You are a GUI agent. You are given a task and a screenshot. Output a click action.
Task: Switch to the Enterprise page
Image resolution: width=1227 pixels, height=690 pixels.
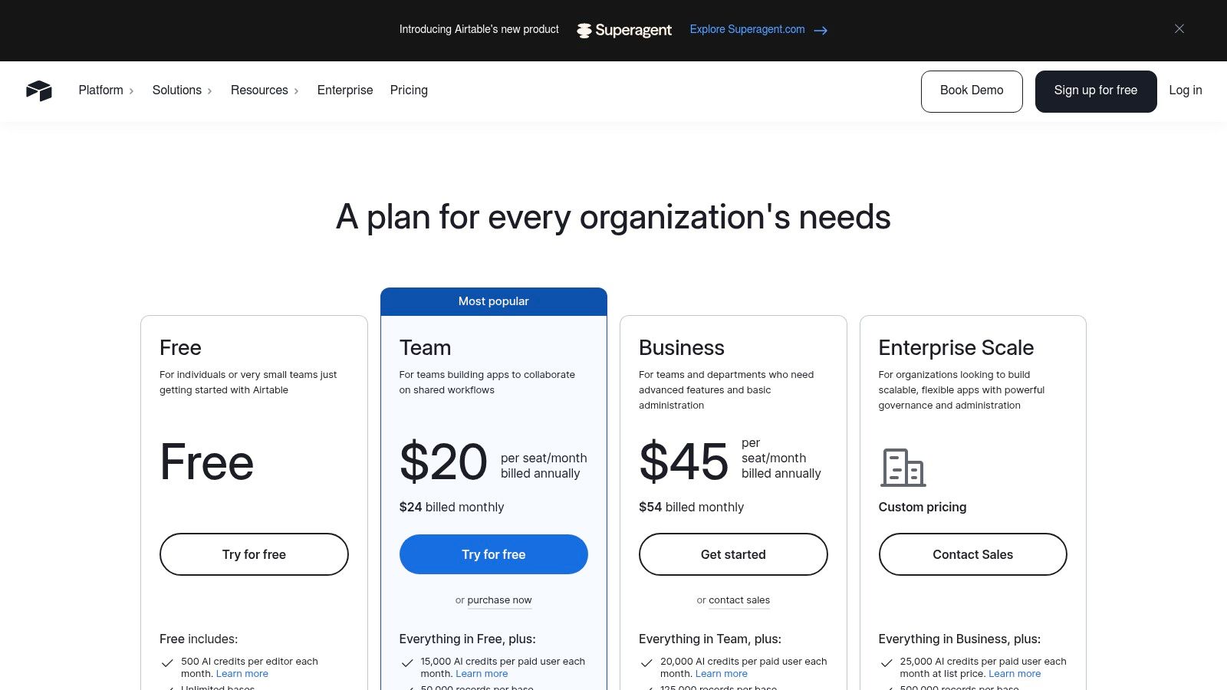click(x=344, y=90)
